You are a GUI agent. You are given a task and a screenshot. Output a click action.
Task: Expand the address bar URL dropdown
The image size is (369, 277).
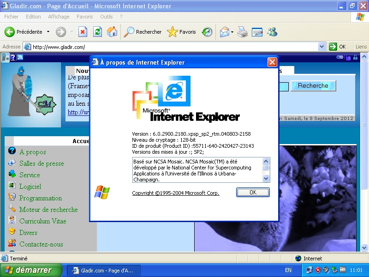tap(321, 47)
